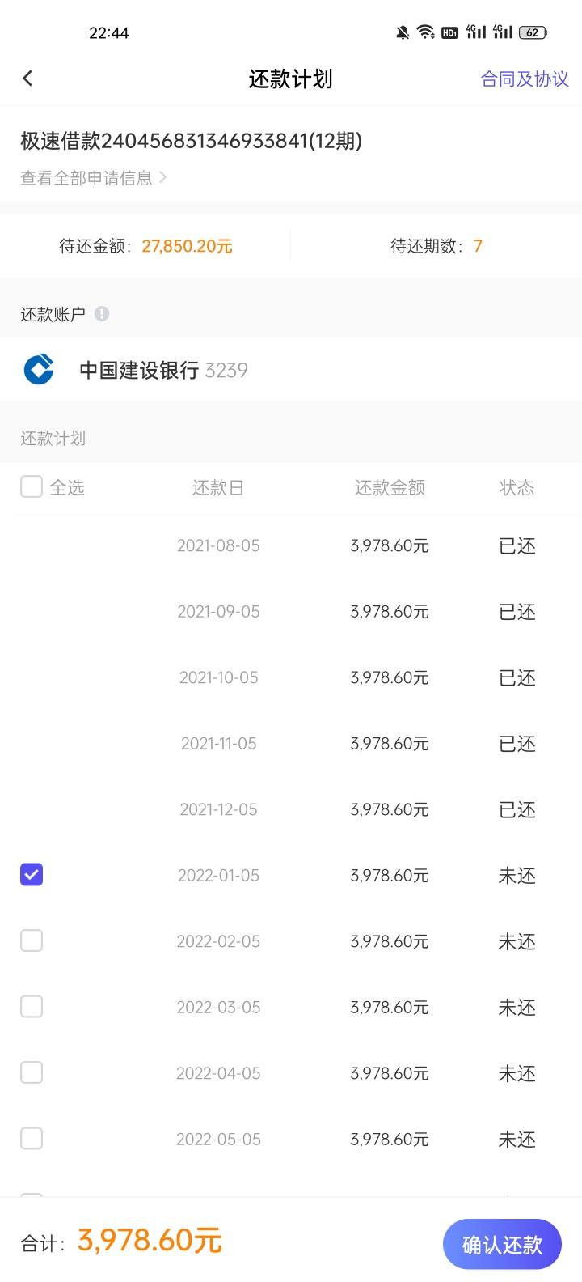Tap the Wi-Fi status bar icon
The height and width of the screenshot is (1282, 582).
coord(425,32)
